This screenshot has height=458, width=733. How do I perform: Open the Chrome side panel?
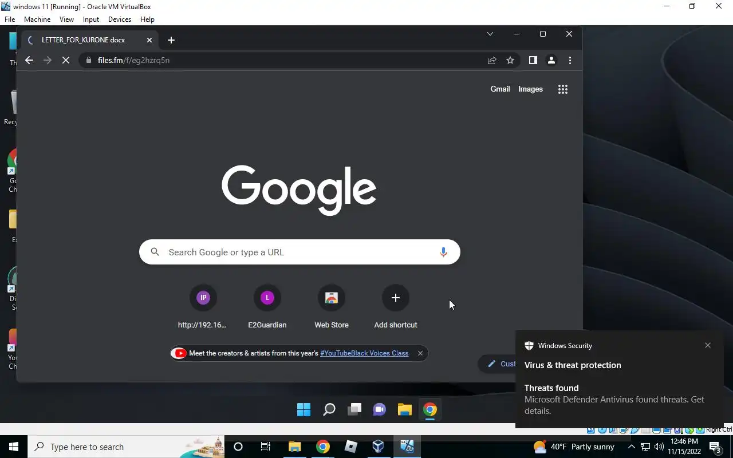[x=533, y=60]
